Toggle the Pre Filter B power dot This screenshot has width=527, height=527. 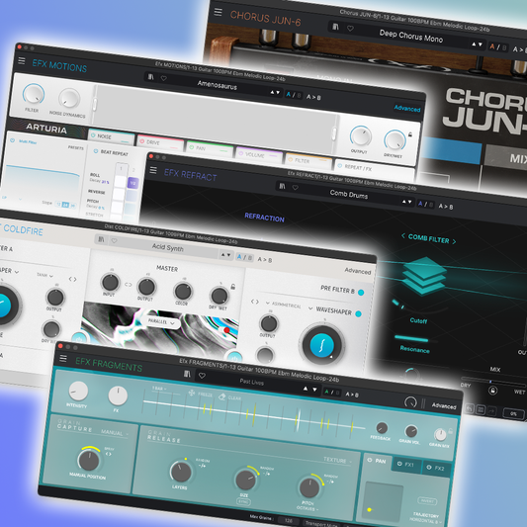(x=361, y=293)
